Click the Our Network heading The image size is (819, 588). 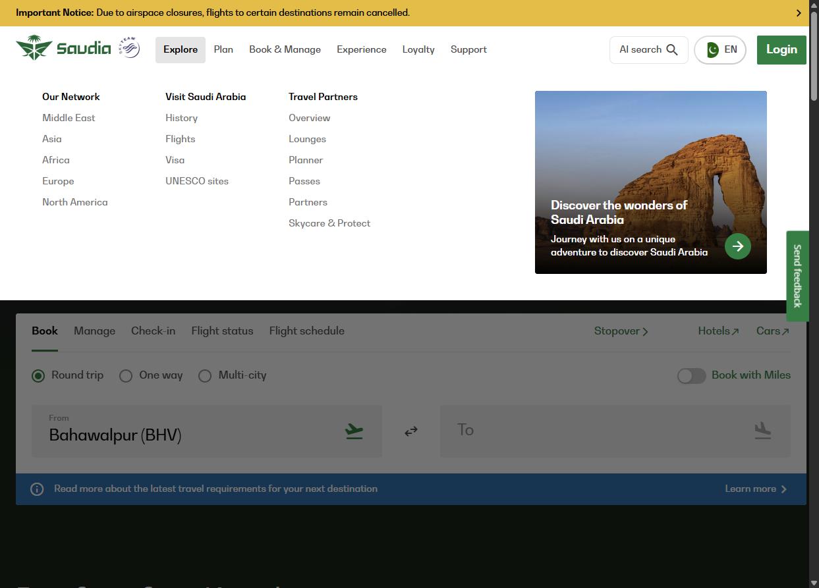[71, 97]
